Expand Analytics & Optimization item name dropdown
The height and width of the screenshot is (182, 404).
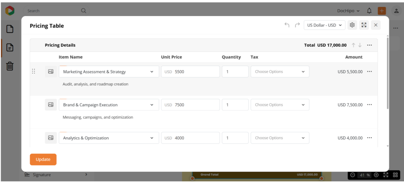(152, 138)
